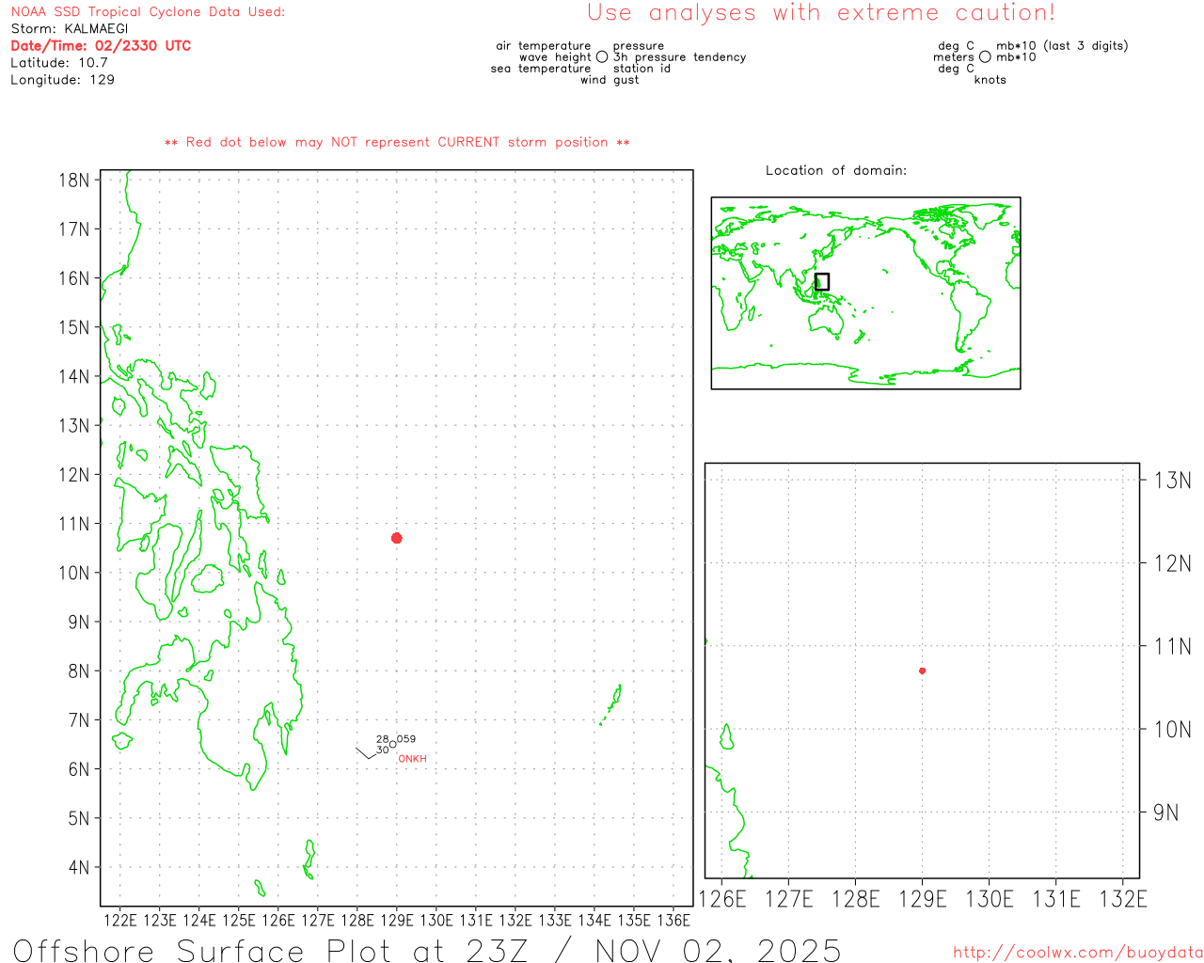Click the units legend circle beside meters
Screen dimensions: 1204x963
(985, 57)
